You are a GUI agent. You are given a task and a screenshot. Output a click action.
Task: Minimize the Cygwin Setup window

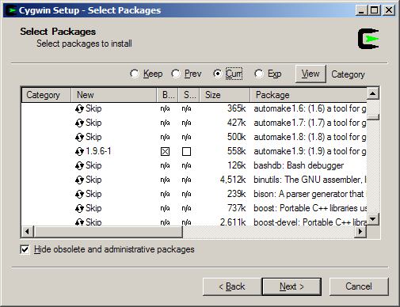tap(361, 10)
